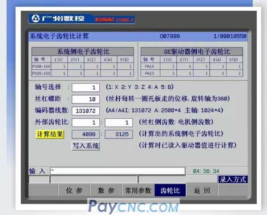Open the 位参 softkey tab

(74, 191)
